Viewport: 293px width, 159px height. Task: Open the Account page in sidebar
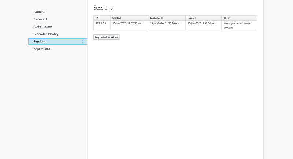pyautogui.click(x=39, y=12)
